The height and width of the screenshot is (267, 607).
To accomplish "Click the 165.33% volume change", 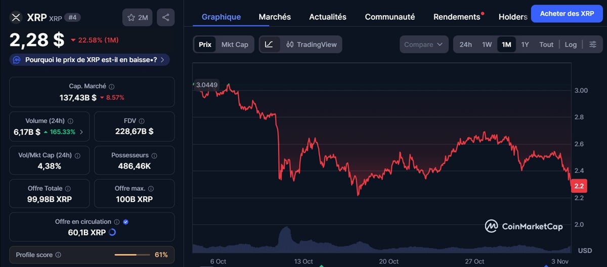I will 59,132.
